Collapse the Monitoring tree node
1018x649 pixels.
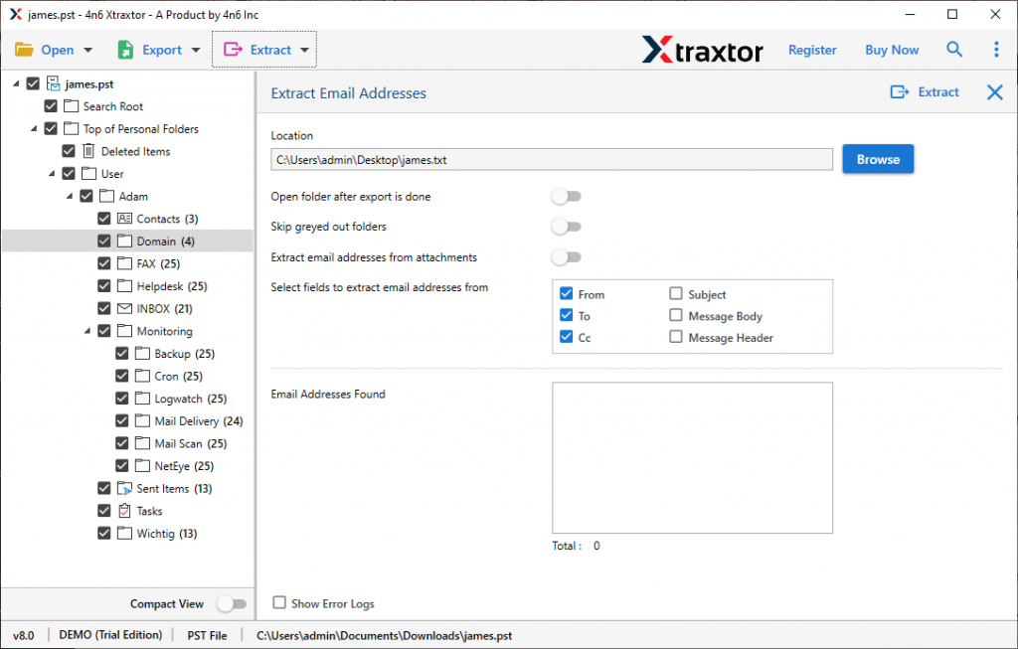(x=87, y=331)
